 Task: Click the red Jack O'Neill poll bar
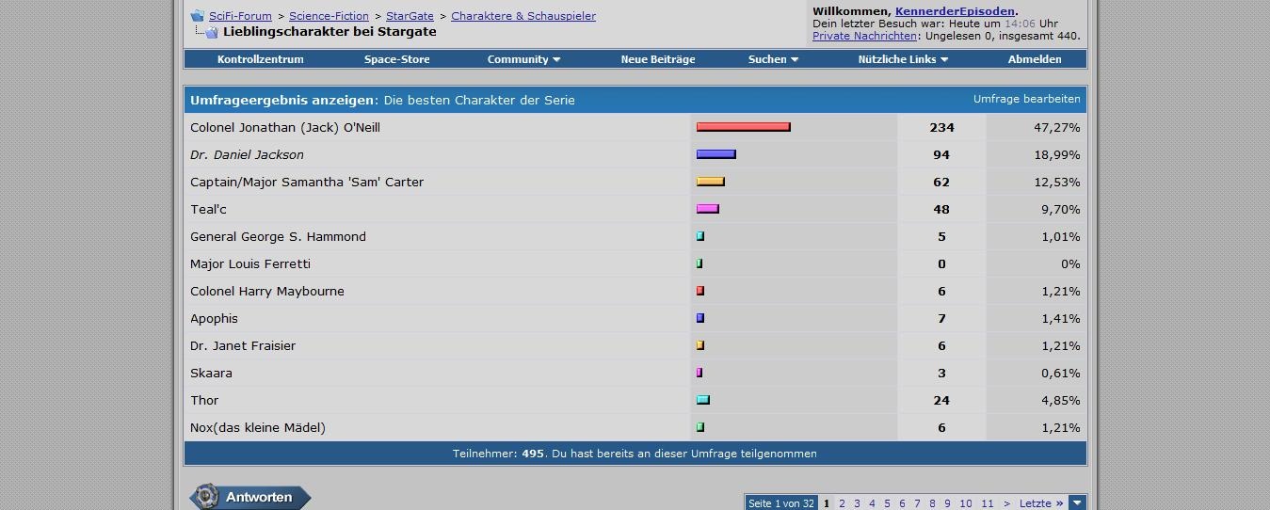click(743, 127)
